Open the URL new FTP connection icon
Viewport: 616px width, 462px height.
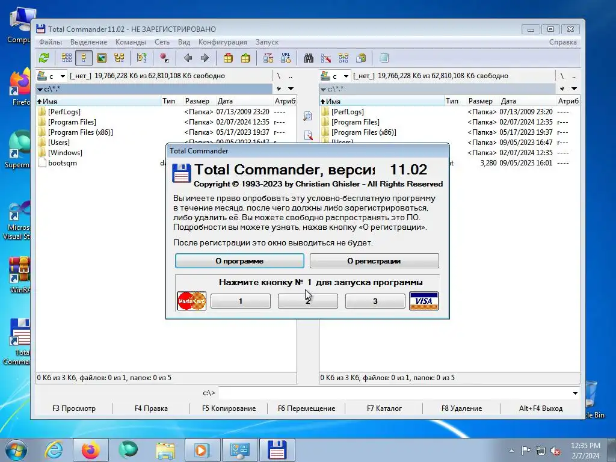coord(286,58)
